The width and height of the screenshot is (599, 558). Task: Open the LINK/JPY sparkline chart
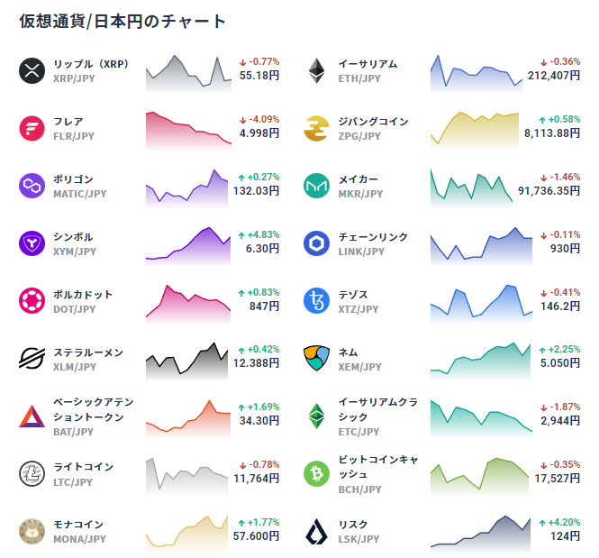tap(481, 246)
